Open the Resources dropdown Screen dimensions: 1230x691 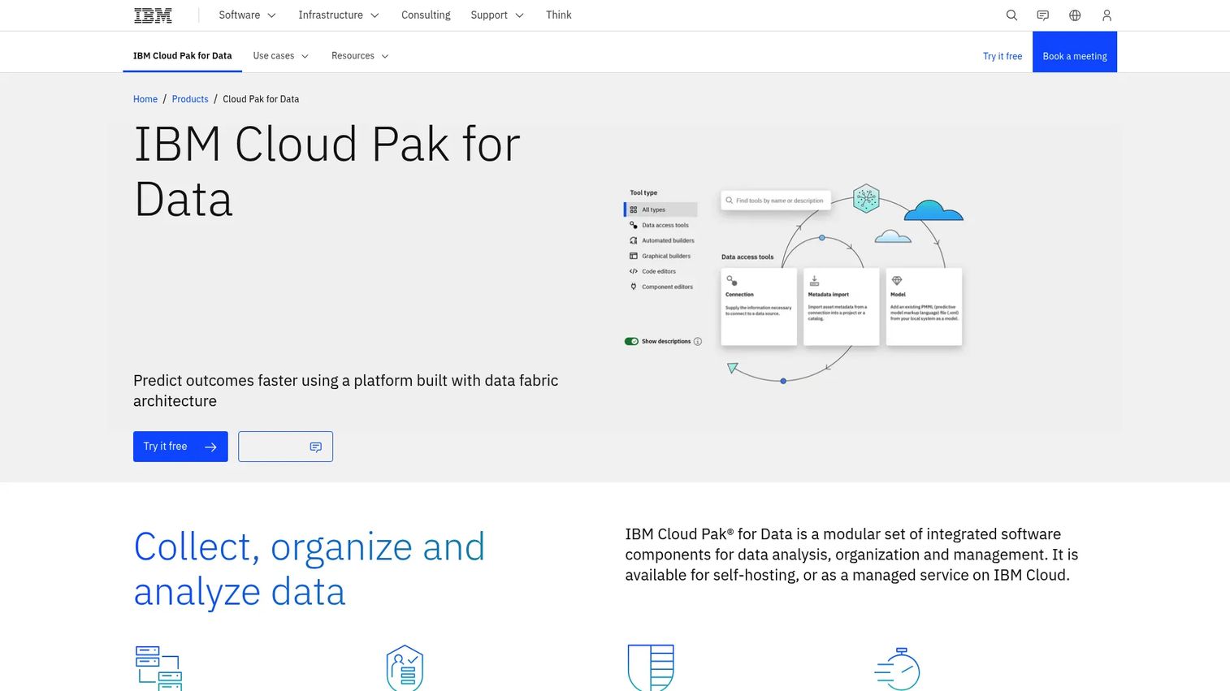coord(360,56)
